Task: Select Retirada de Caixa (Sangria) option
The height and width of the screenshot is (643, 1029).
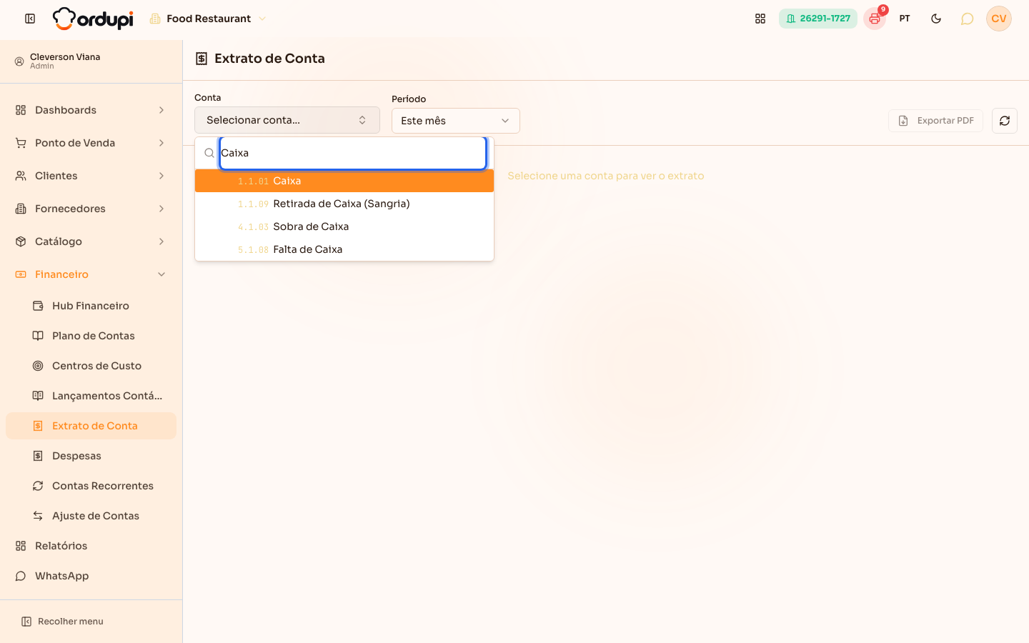Action: pyautogui.click(x=344, y=204)
